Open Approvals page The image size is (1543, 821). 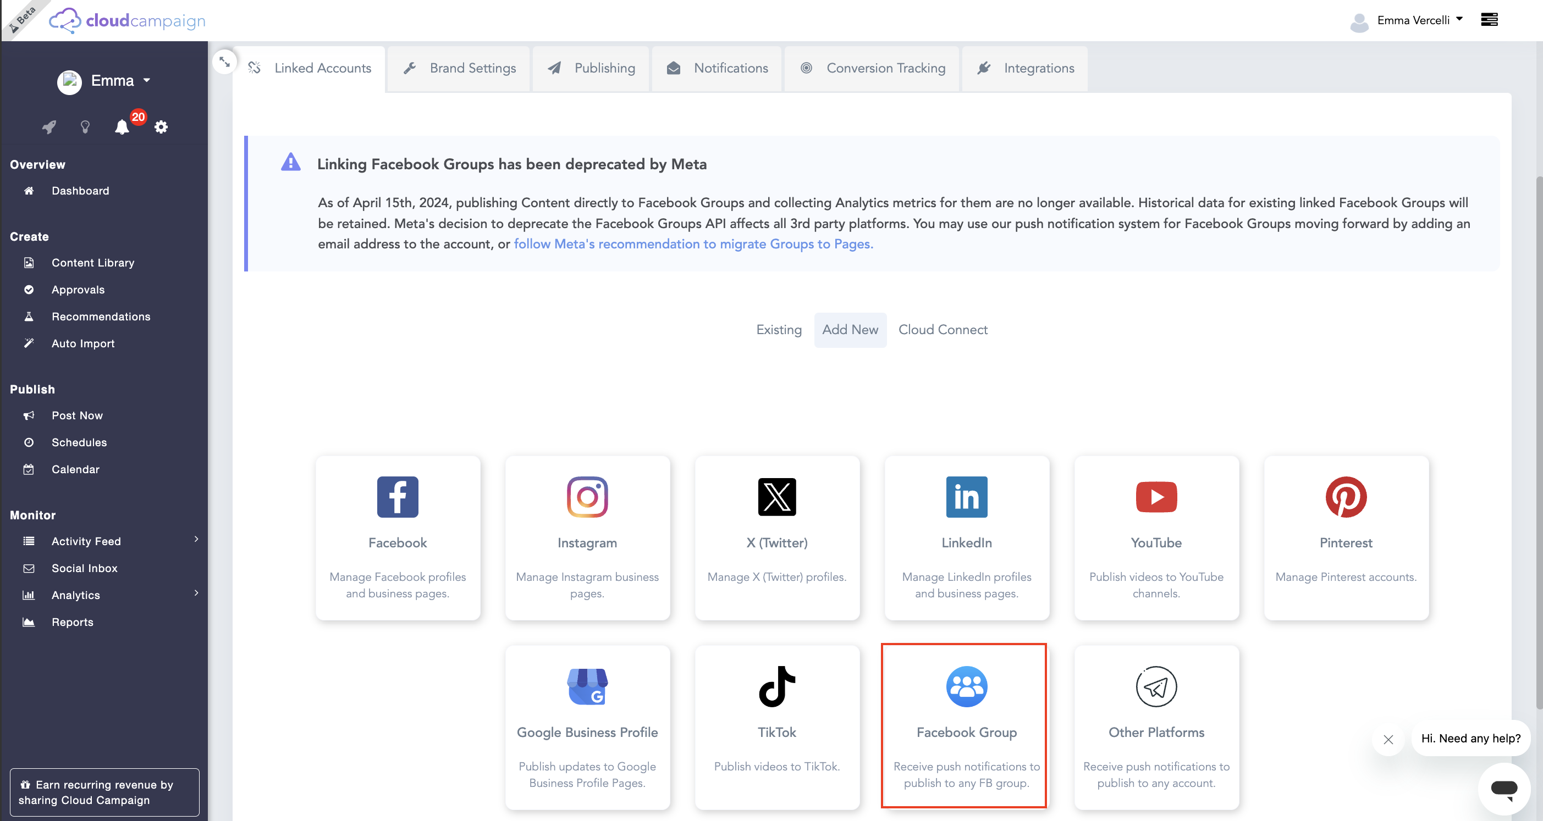pyautogui.click(x=78, y=290)
